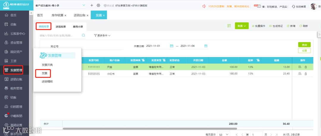Click invoice number 11111111
321x136 pixels.
(94, 67)
